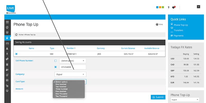Click the phone number field containing 876354000
The width and height of the screenshot is (206, 103).
[x=73, y=67]
